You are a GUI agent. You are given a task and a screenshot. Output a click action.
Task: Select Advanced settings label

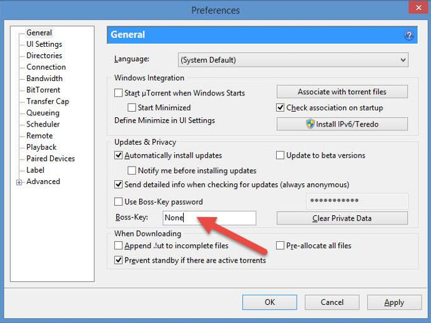43,181
